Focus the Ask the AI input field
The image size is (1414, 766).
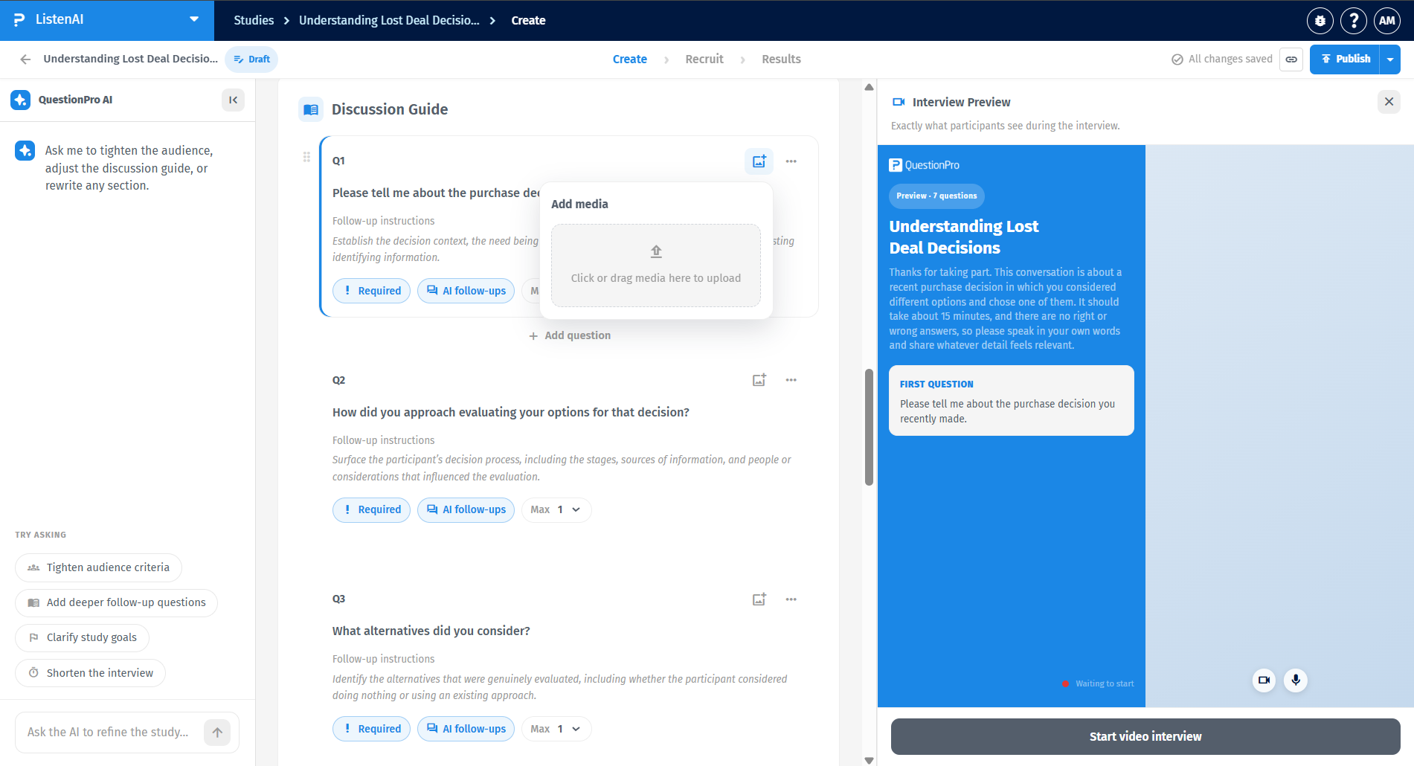click(x=108, y=733)
